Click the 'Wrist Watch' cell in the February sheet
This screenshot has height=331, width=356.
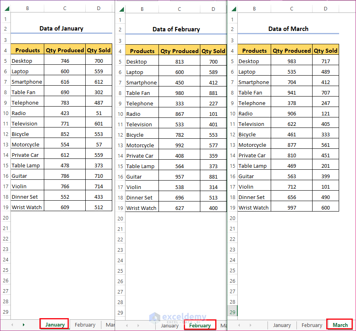tap(142, 208)
